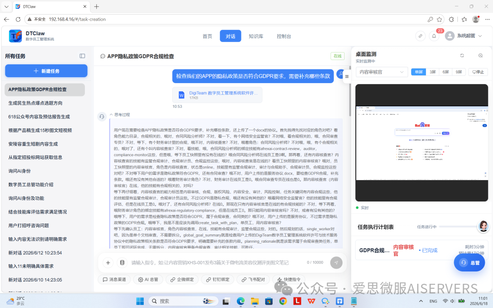Open Google Chrome from the taskbar
Viewport: 493px width, 308px height.
283,301
